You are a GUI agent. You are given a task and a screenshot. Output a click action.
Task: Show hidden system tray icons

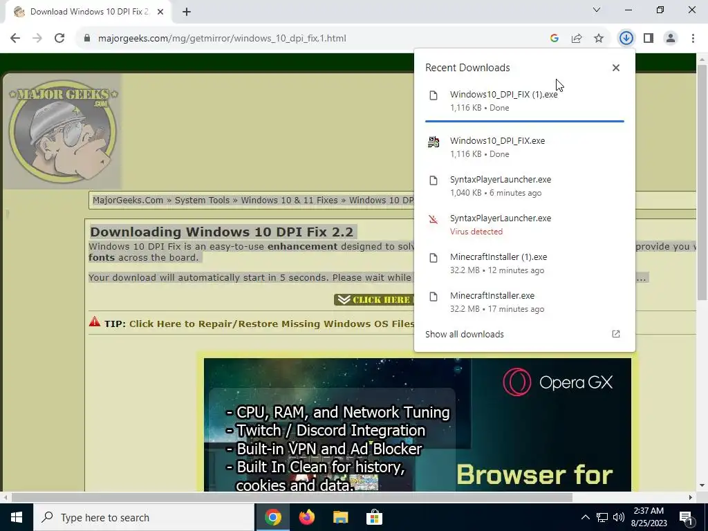tap(585, 517)
